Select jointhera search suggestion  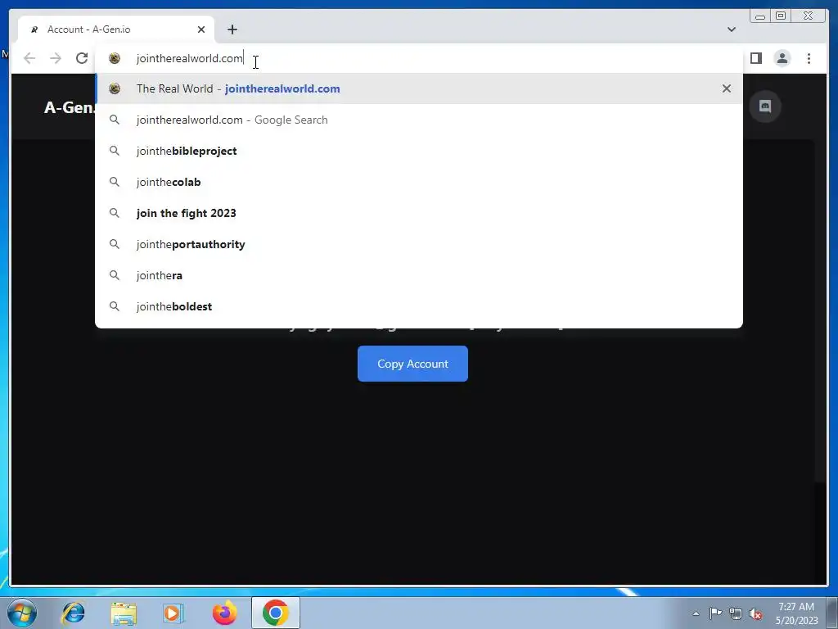click(x=418, y=275)
